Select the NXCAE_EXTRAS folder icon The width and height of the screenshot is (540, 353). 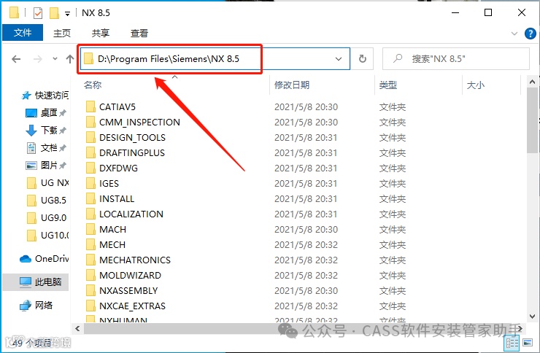90,306
